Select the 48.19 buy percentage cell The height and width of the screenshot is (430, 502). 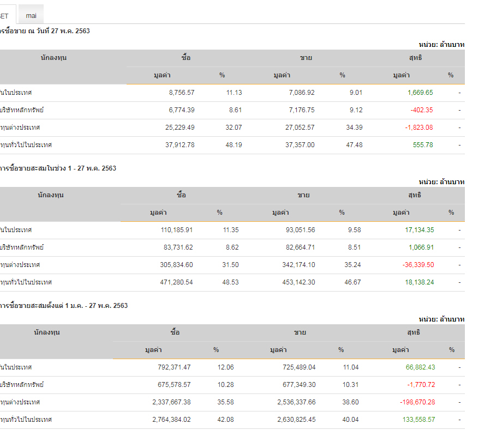tap(234, 145)
